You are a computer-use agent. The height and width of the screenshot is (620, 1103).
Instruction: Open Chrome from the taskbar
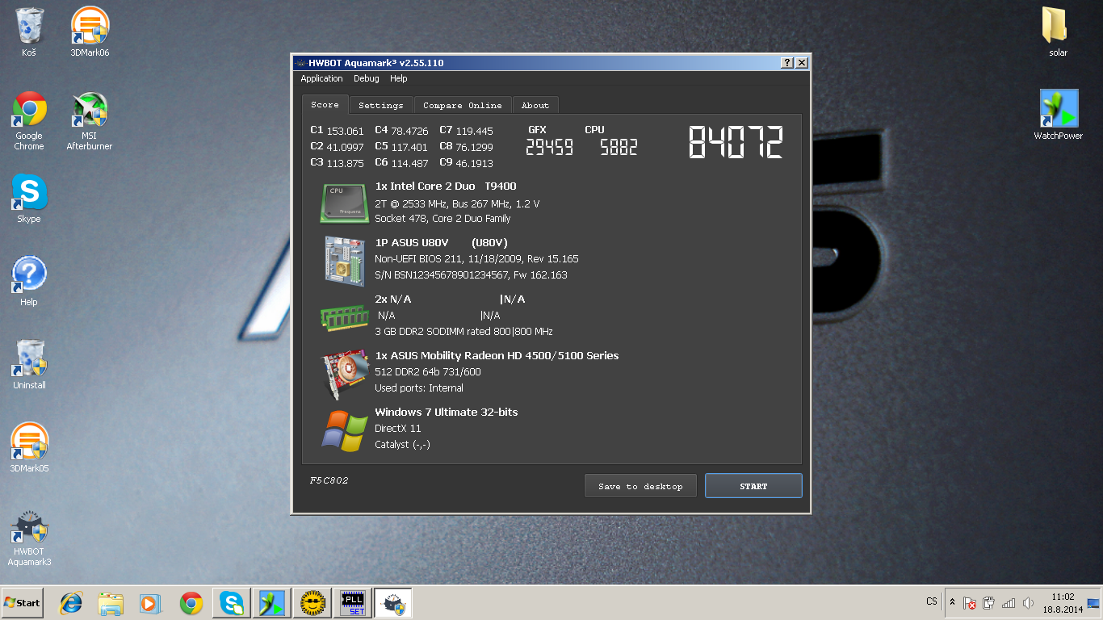(x=191, y=603)
